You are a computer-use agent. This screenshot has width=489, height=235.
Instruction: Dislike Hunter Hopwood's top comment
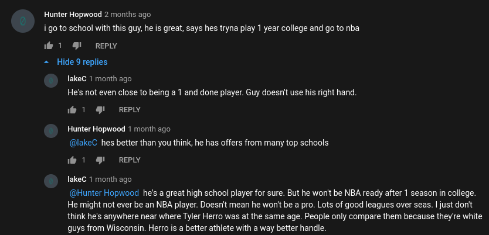pos(76,46)
